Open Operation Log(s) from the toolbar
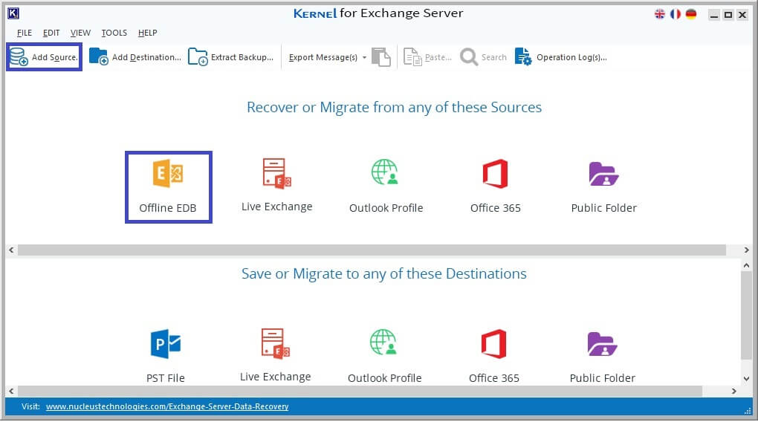The height and width of the screenshot is (422, 758). coord(561,57)
